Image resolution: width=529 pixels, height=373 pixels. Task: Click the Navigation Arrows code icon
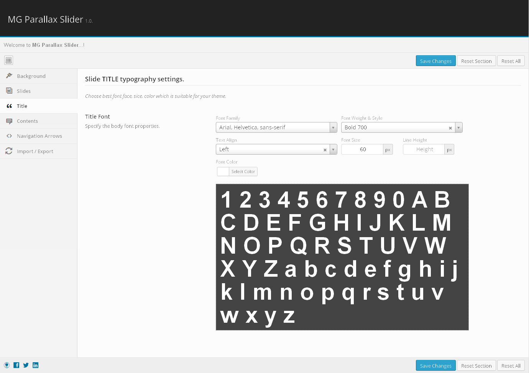point(9,136)
